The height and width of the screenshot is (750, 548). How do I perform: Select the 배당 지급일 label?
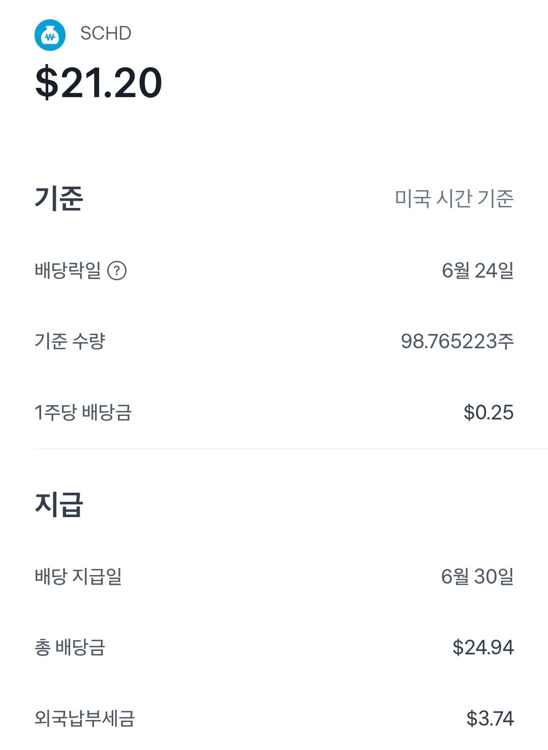[x=78, y=576]
